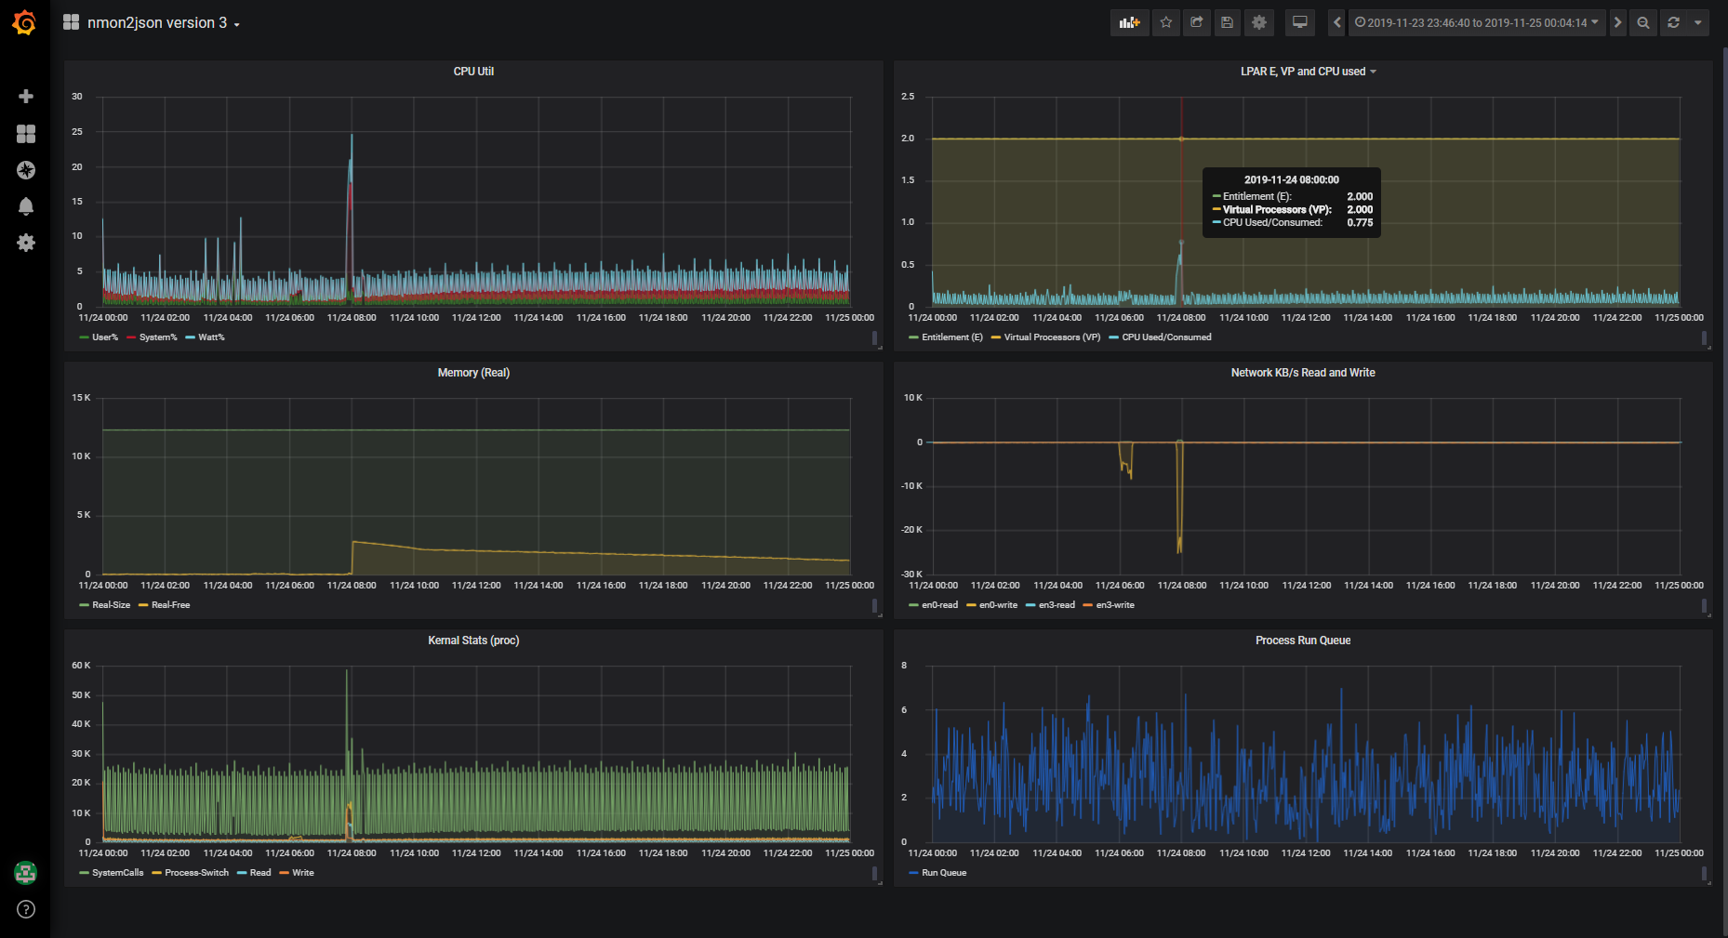Screen dimensions: 1728x938
Task: Open Explore compass icon in sidebar
Action: [26, 170]
